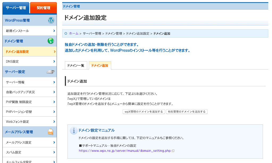Click the server hardware icon

tap(50, 72)
